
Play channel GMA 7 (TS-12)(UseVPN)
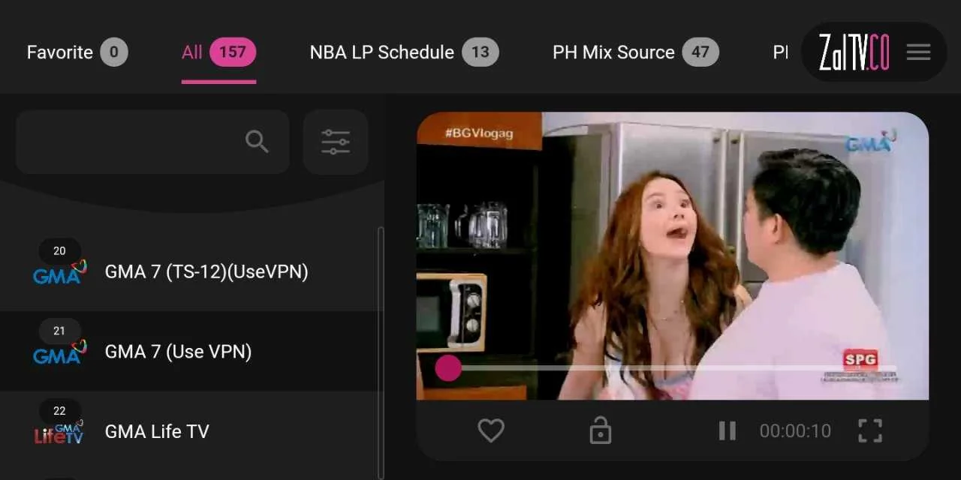191,271
